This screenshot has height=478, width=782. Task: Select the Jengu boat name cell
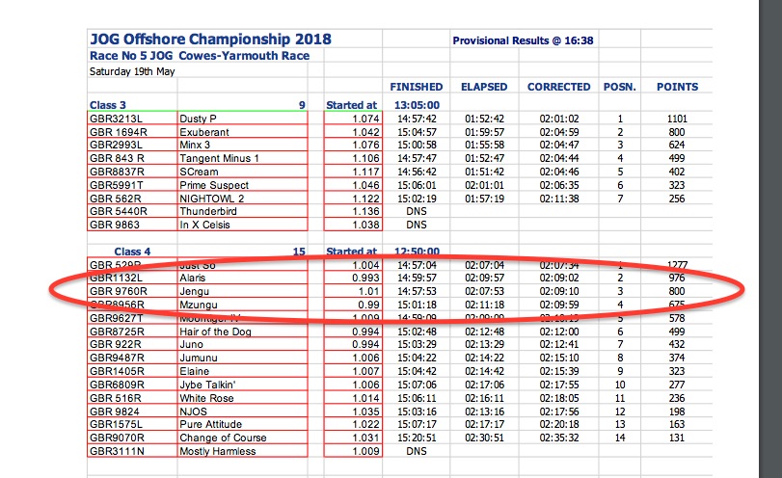coord(242,291)
